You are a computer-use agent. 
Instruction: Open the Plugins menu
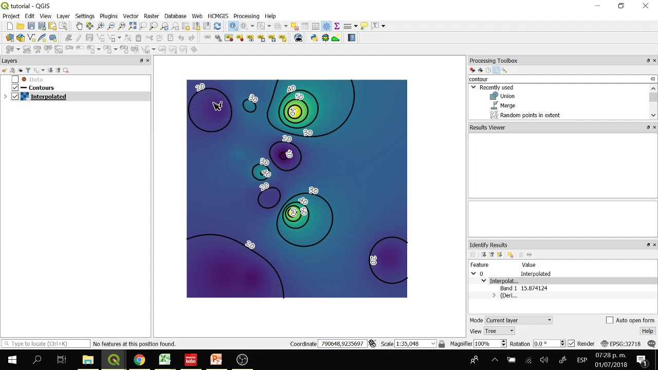pyautogui.click(x=108, y=16)
